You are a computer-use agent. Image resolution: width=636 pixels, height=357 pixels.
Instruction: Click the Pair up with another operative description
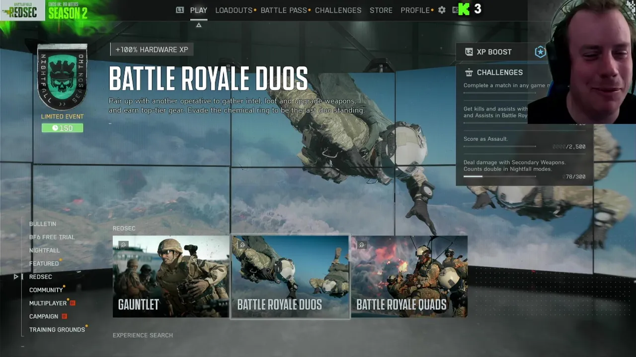pos(237,106)
